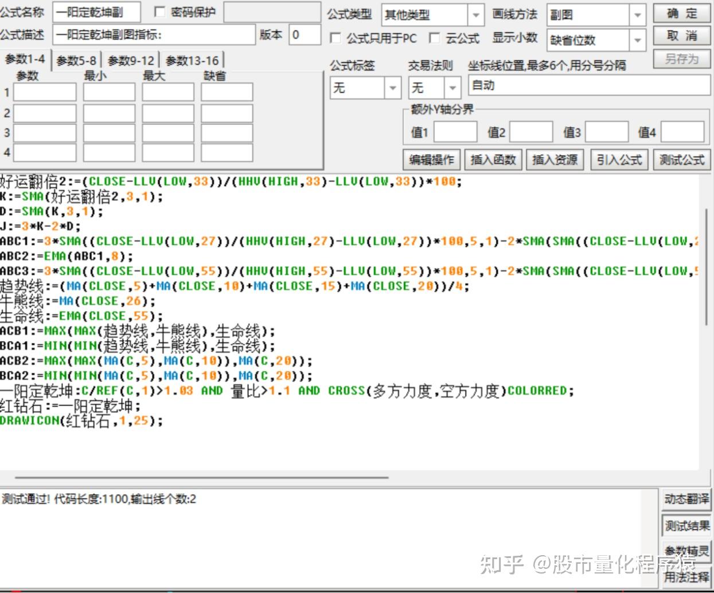Viewport: 714px width, 593px height.
Task: Click row 1 最小 field
Action: pyautogui.click(x=109, y=92)
